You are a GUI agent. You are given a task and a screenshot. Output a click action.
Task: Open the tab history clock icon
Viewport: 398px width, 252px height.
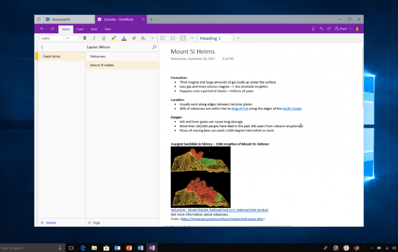(39, 20)
